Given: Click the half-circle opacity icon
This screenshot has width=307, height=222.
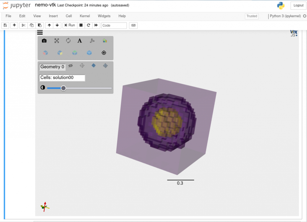Looking at the screenshot, I should tap(43, 87).
